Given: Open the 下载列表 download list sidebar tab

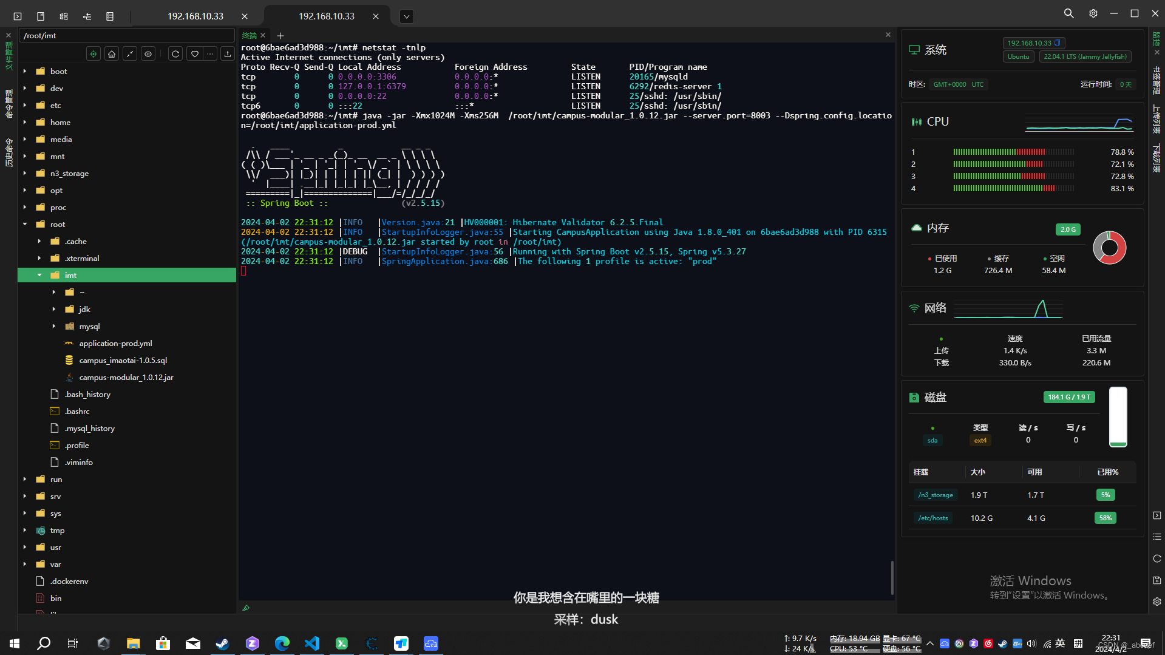Looking at the screenshot, I should 1157,158.
